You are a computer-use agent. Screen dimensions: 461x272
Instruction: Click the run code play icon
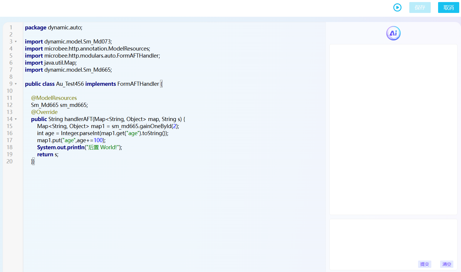pyautogui.click(x=397, y=8)
